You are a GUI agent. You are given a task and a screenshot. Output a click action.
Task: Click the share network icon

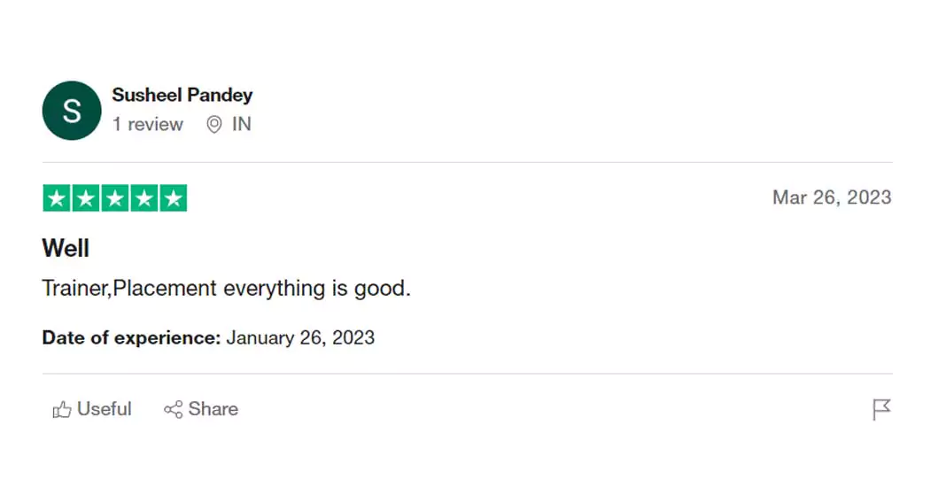click(173, 409)
